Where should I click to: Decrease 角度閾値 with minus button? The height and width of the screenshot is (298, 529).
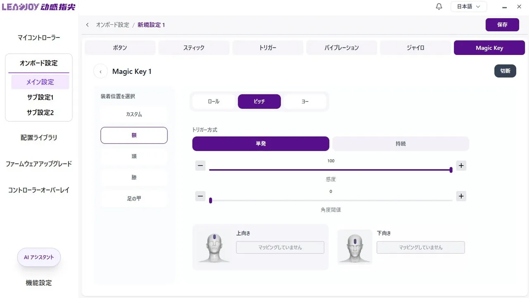200,196
